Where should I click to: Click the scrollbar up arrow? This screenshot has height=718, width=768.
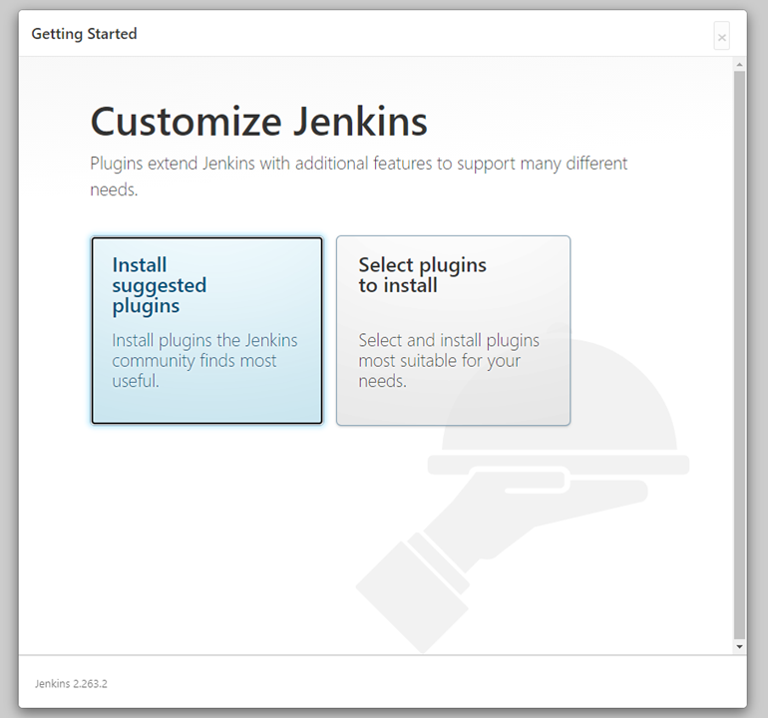(740, 65)
